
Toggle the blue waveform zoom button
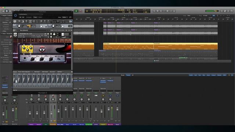coord(214,15)
